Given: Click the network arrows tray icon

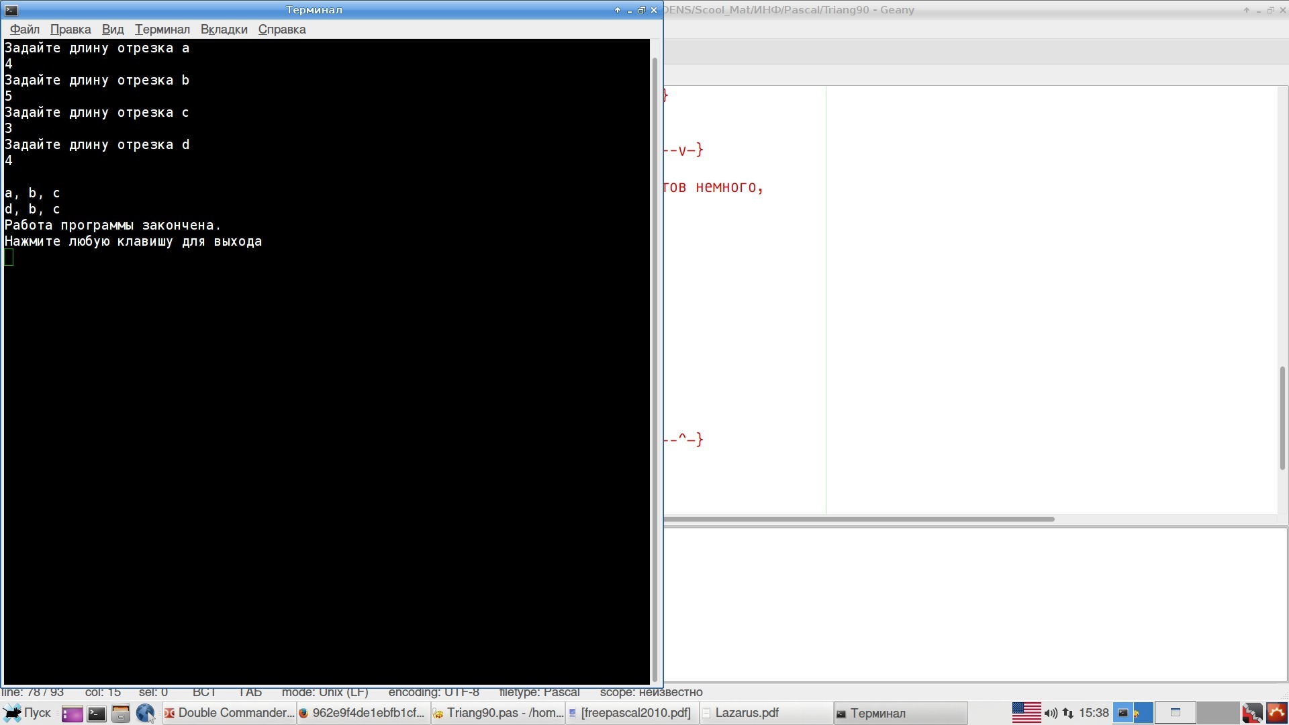Looking at the screenshot, I should [x=1068, y=713].
